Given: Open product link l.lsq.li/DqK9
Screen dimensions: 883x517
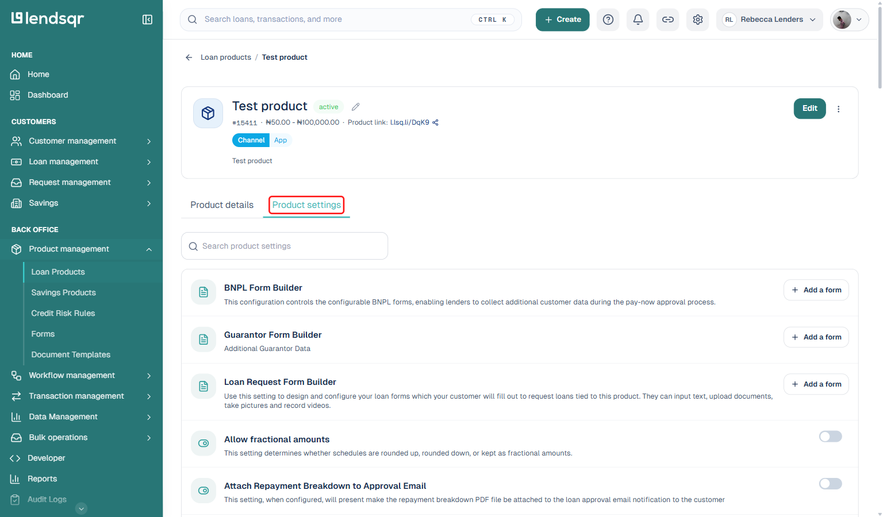Looking at the screenshot, I should [x=410, y=122].
